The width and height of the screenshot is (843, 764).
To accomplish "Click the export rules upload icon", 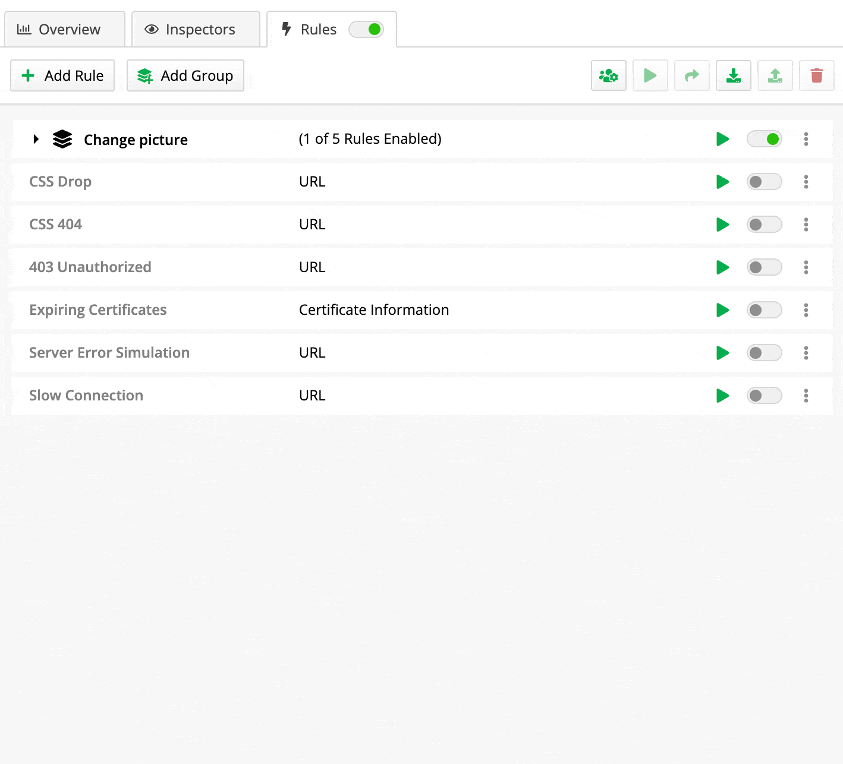I will coord(775,75).
